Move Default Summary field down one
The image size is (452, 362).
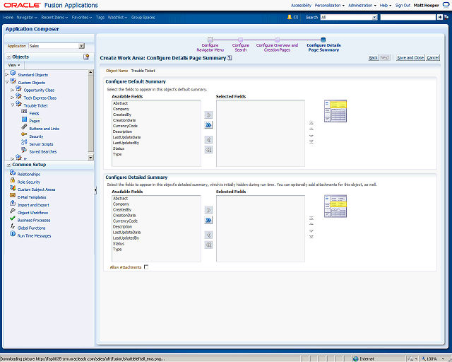click(311, 136)
